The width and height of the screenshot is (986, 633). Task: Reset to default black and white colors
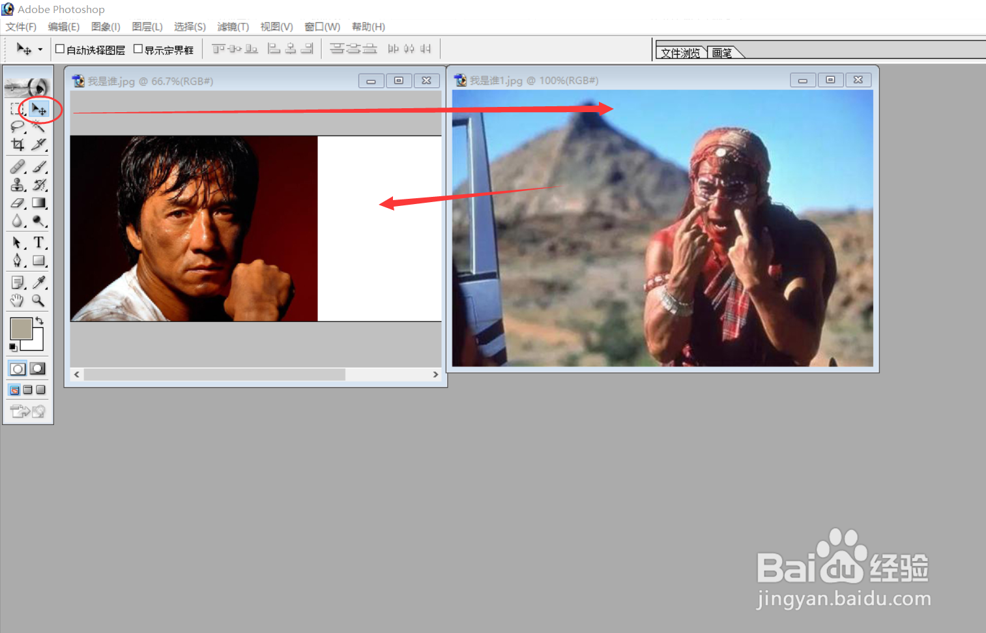click(x=13, y=347)
